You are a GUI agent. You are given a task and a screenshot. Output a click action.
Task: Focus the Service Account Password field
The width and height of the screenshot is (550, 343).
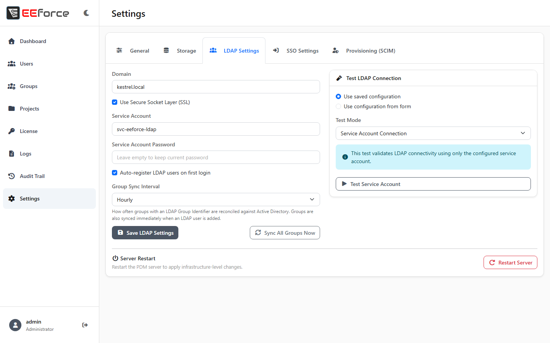[216, 157]
